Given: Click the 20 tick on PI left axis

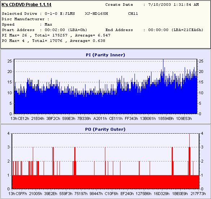Looking at the screenshot, I should pos(9,72).
